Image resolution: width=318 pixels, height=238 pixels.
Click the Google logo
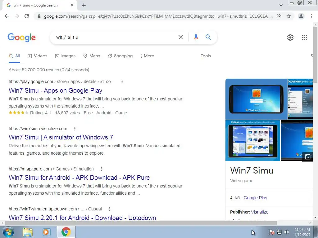[21, 37]
